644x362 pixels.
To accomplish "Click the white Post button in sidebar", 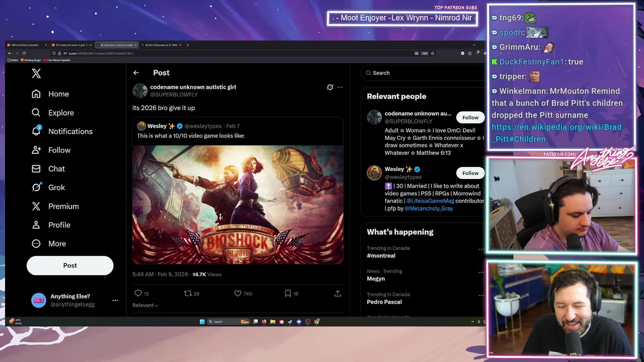I will point(70,265).
